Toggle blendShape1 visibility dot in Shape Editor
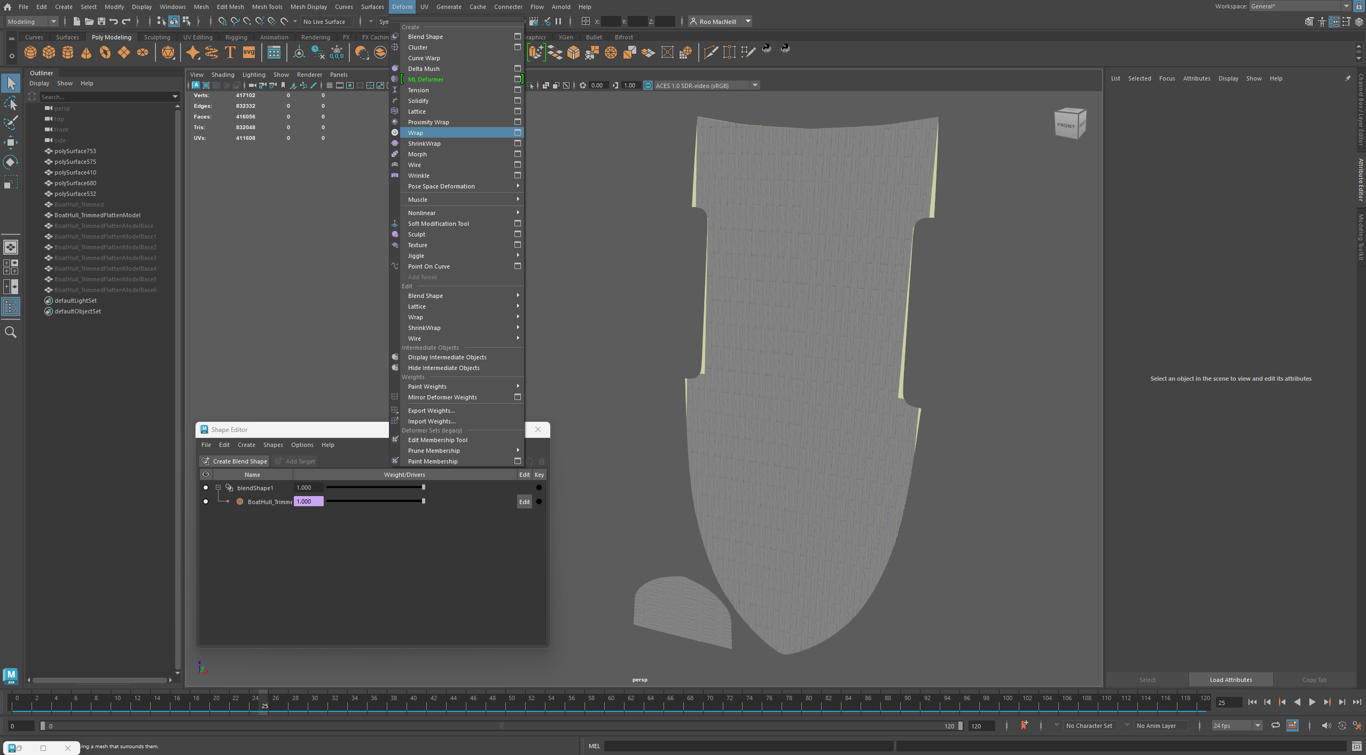Viewport: 1366px width, 755px height. point(205,488)
